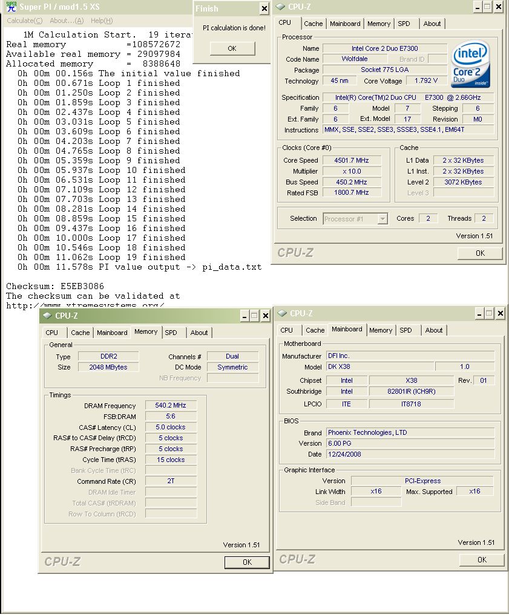Viewport: 509px width, 615px height.
Task: Click the FSB:DRAM ratio value 5:6
Action: (171, 416)
